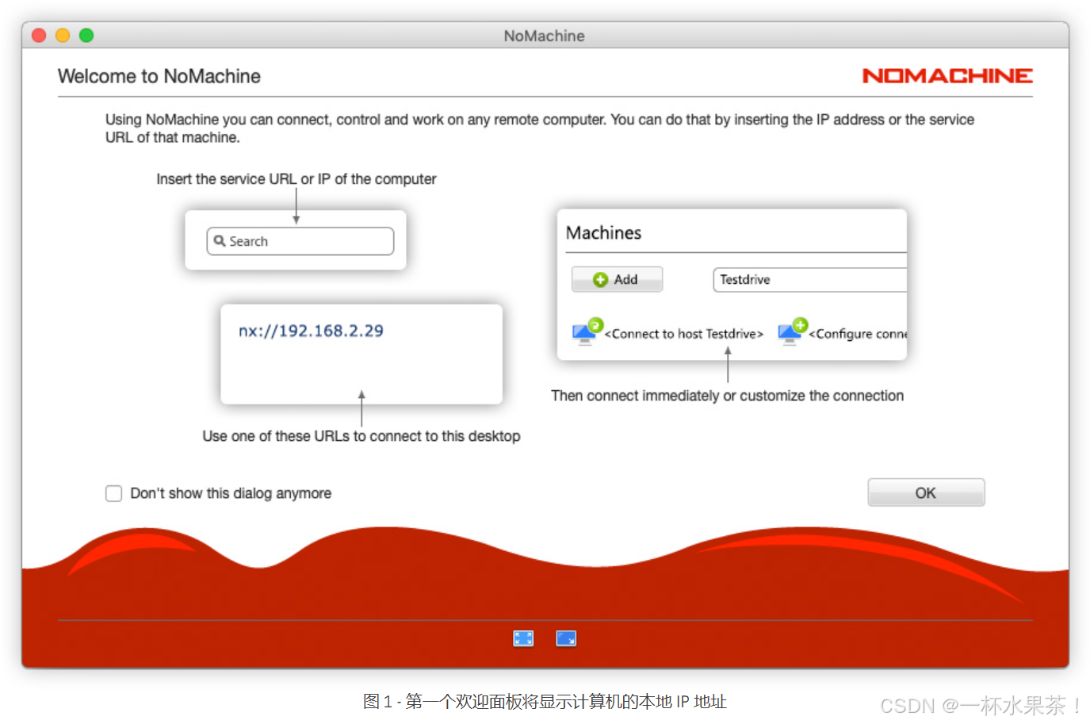Click 'Use one of these URLs' caption

(x=361, y=436)
